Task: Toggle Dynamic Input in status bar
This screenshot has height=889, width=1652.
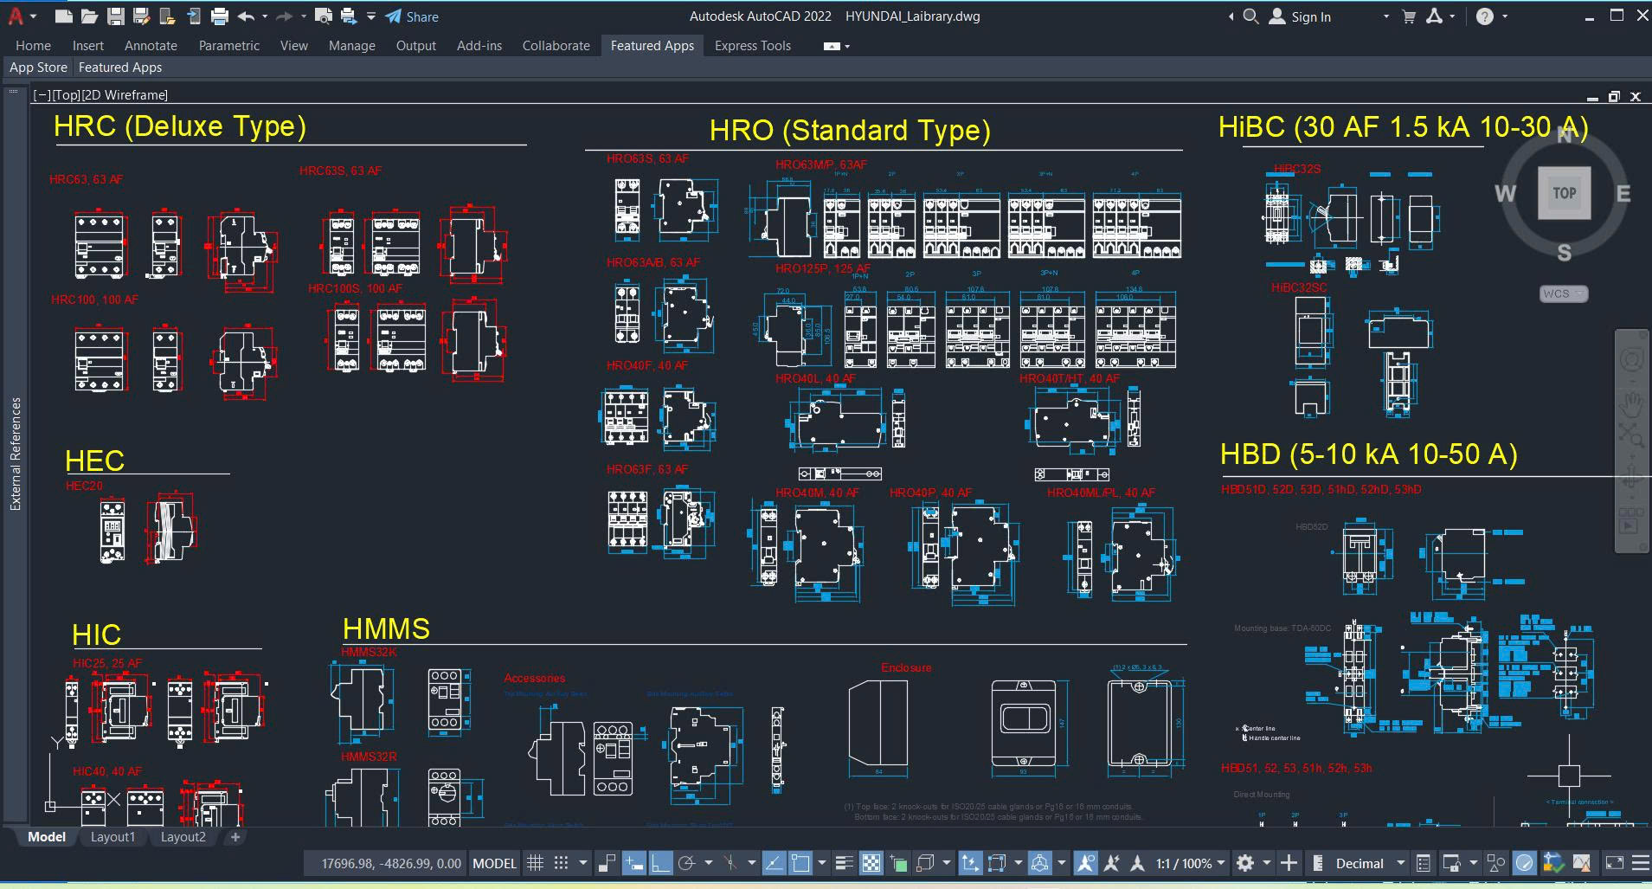Action: (x=634, y=863)
